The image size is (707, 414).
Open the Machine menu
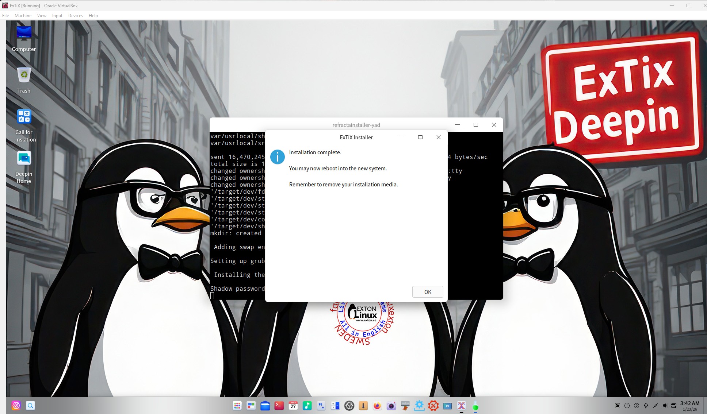coord(23,16)
